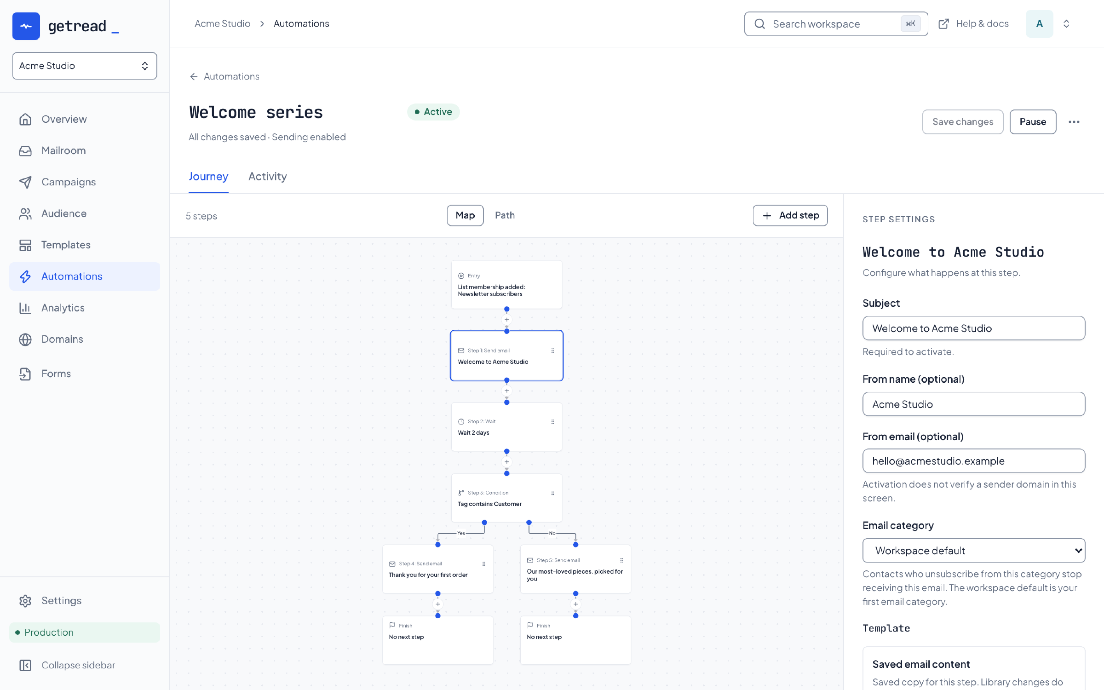Go to Automations in the sidebar
This screenshot has height=690, width=1104.
click(x=85, y=276)
